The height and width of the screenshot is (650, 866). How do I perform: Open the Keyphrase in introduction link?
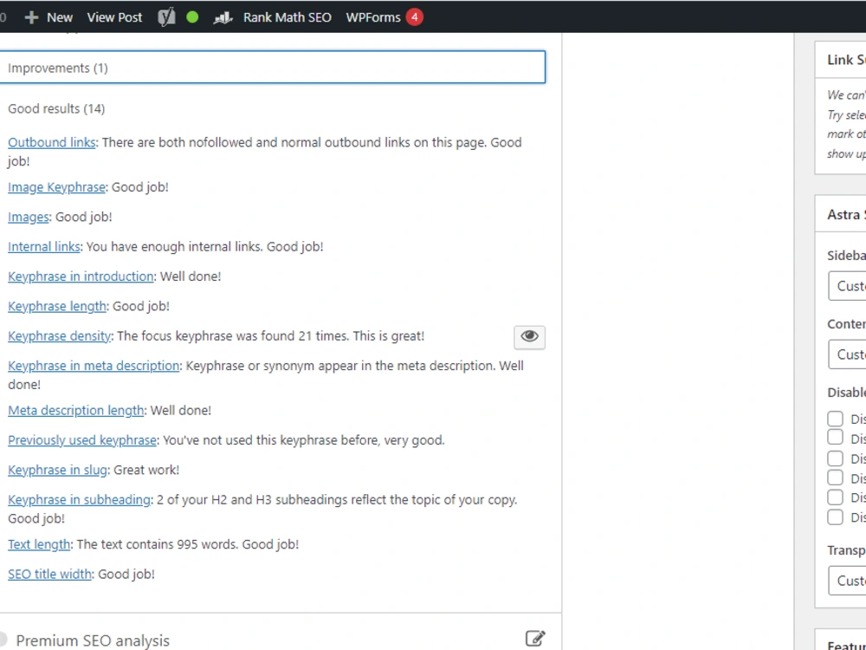point(81,276)
